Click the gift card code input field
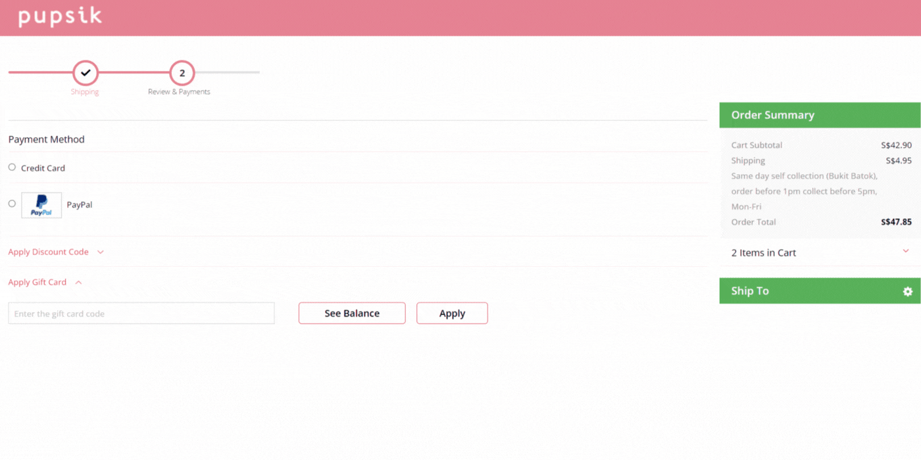The height and width of the screenshot is (460, 921). pyautogui.click(x=141, y=313)
